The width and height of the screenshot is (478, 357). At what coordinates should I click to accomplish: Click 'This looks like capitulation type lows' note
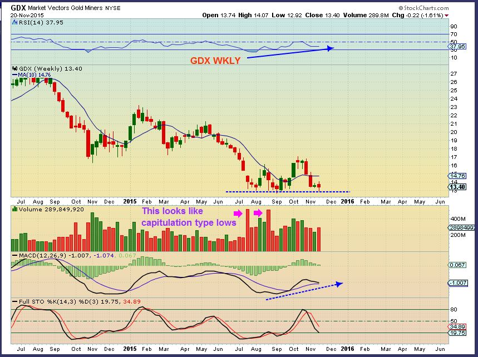click(x=189, y=217)
